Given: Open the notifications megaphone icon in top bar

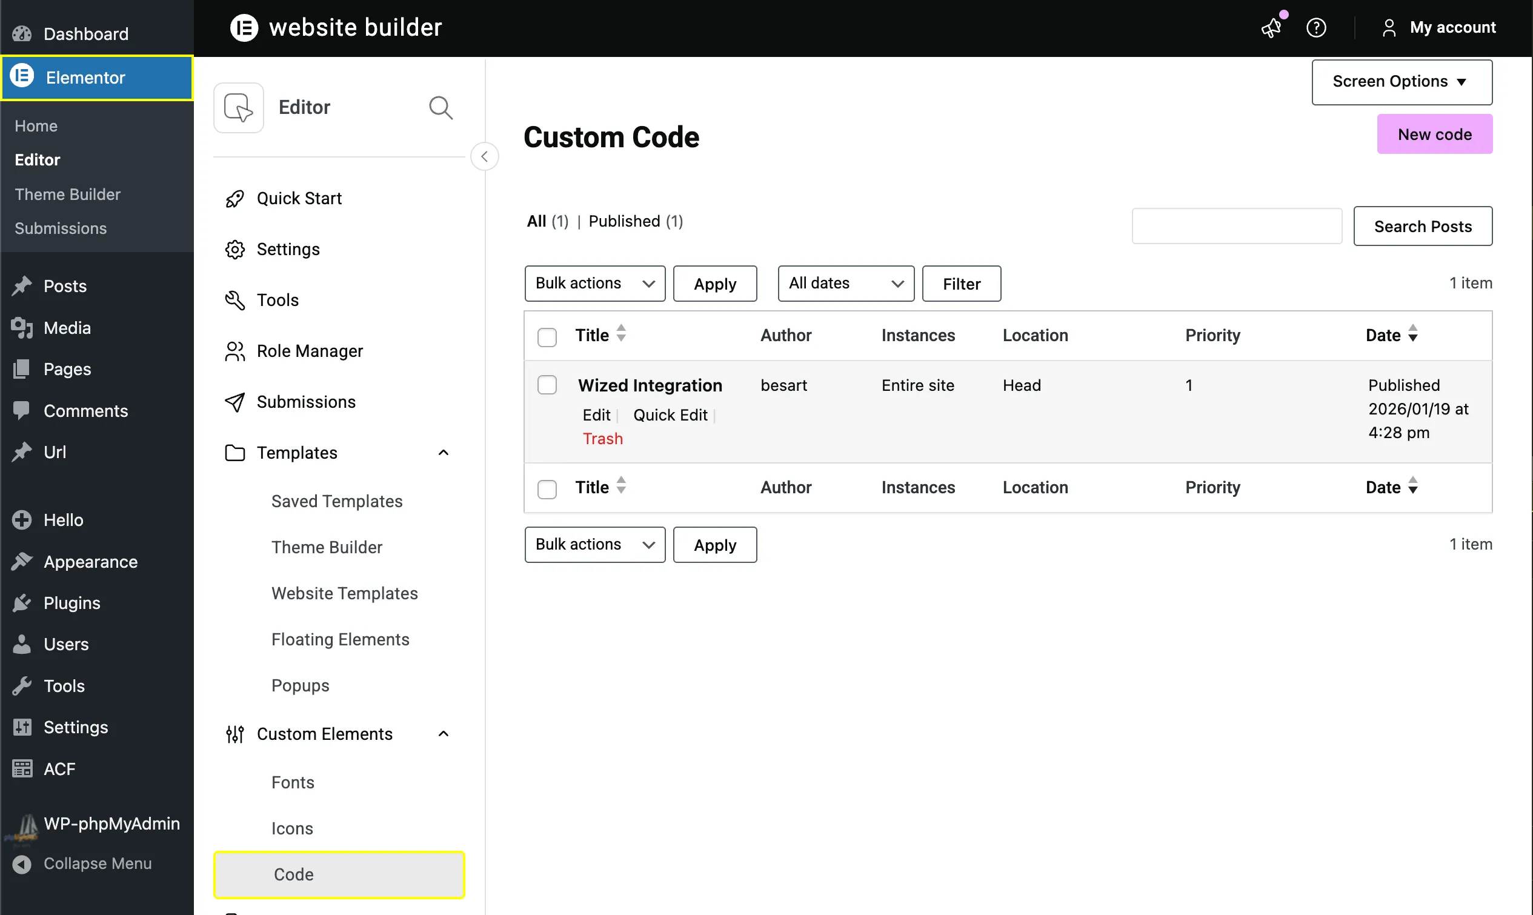Looking at the screenshot, I should click(1272, 28).
